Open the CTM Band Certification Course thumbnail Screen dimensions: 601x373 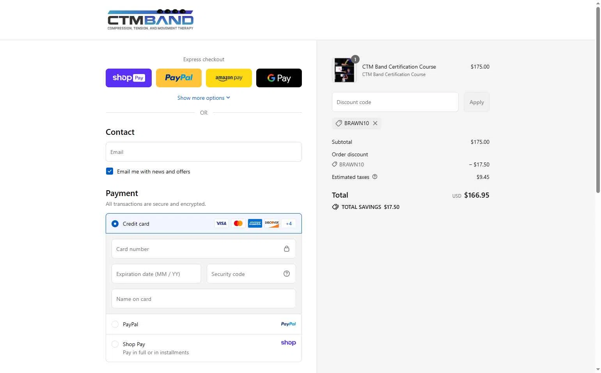[344, 70]
